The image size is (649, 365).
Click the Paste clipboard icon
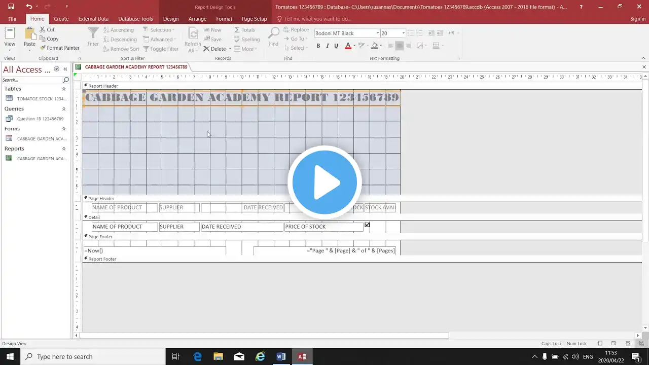pyautogui.click(x=30, y=34)
